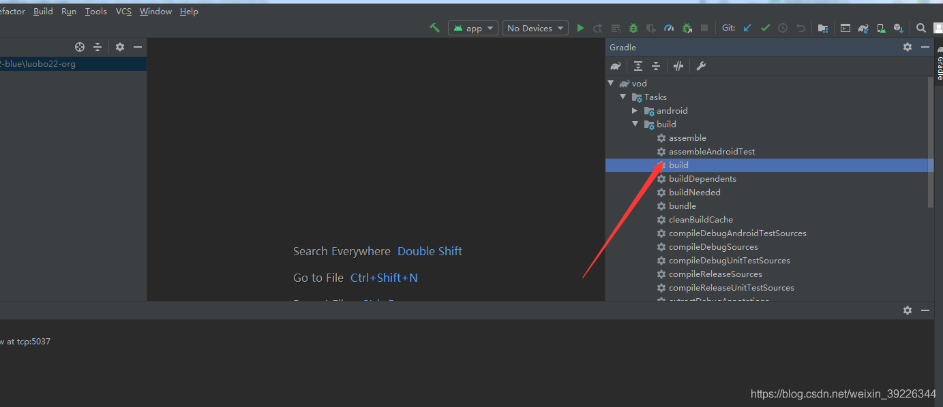Click Collapse All in Gradle panel
The image size is (943, 407).
pyautogui.click(x=656, y=66)
